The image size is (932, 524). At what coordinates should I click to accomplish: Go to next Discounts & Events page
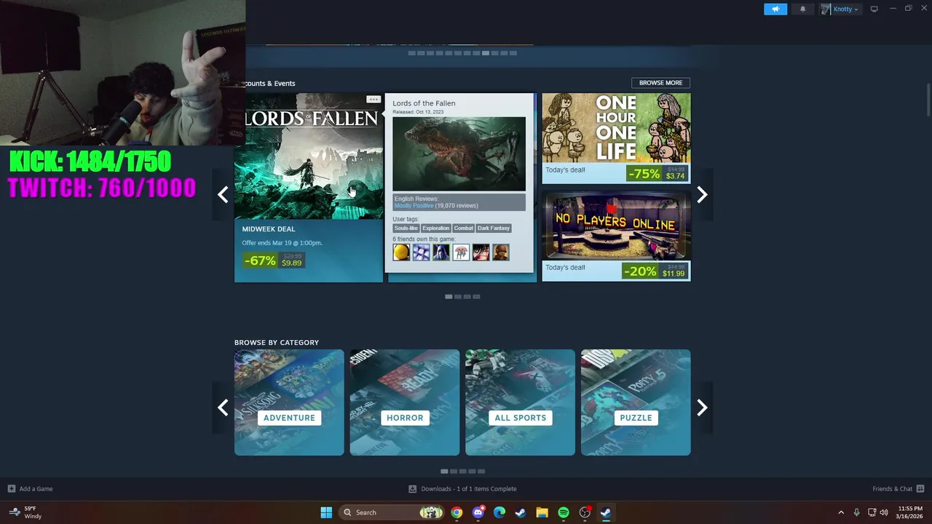[x=702, y=194]
